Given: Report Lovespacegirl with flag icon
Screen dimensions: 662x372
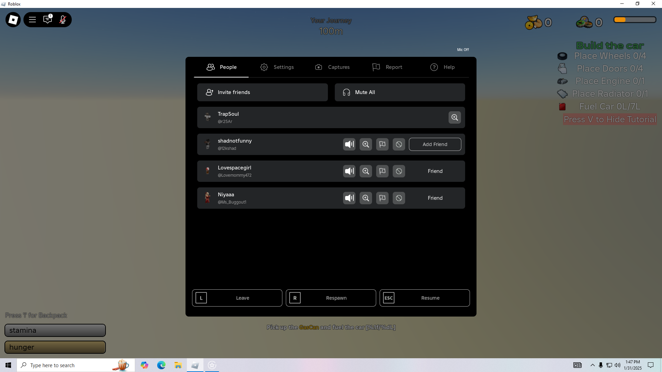Looking at the screenshot, I should tap(382, 171).
